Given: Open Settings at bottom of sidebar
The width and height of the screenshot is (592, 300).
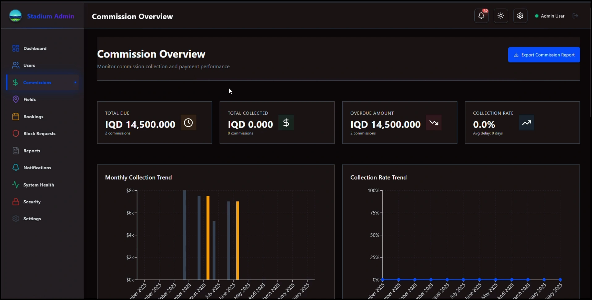Looking at the screenshot, I should click(32, 218).
